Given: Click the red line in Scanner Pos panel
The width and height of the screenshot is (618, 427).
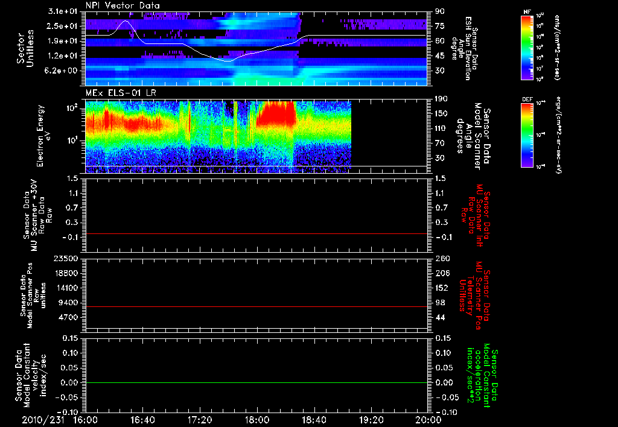Looking at the screenshot, I should coord(256,306).
